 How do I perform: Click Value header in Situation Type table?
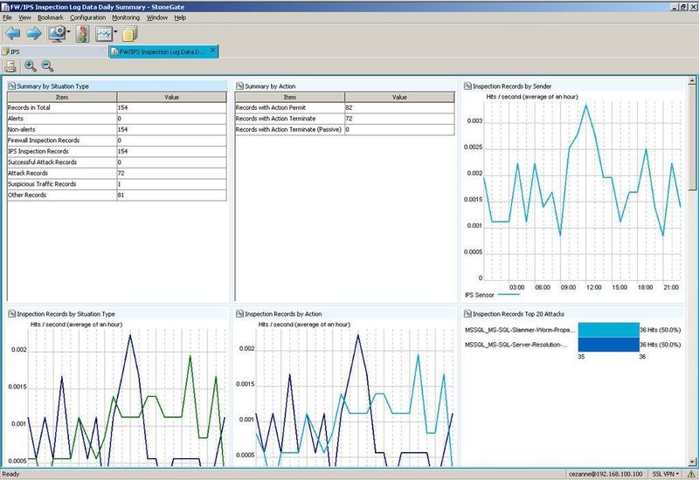click(x=171, y=97)
